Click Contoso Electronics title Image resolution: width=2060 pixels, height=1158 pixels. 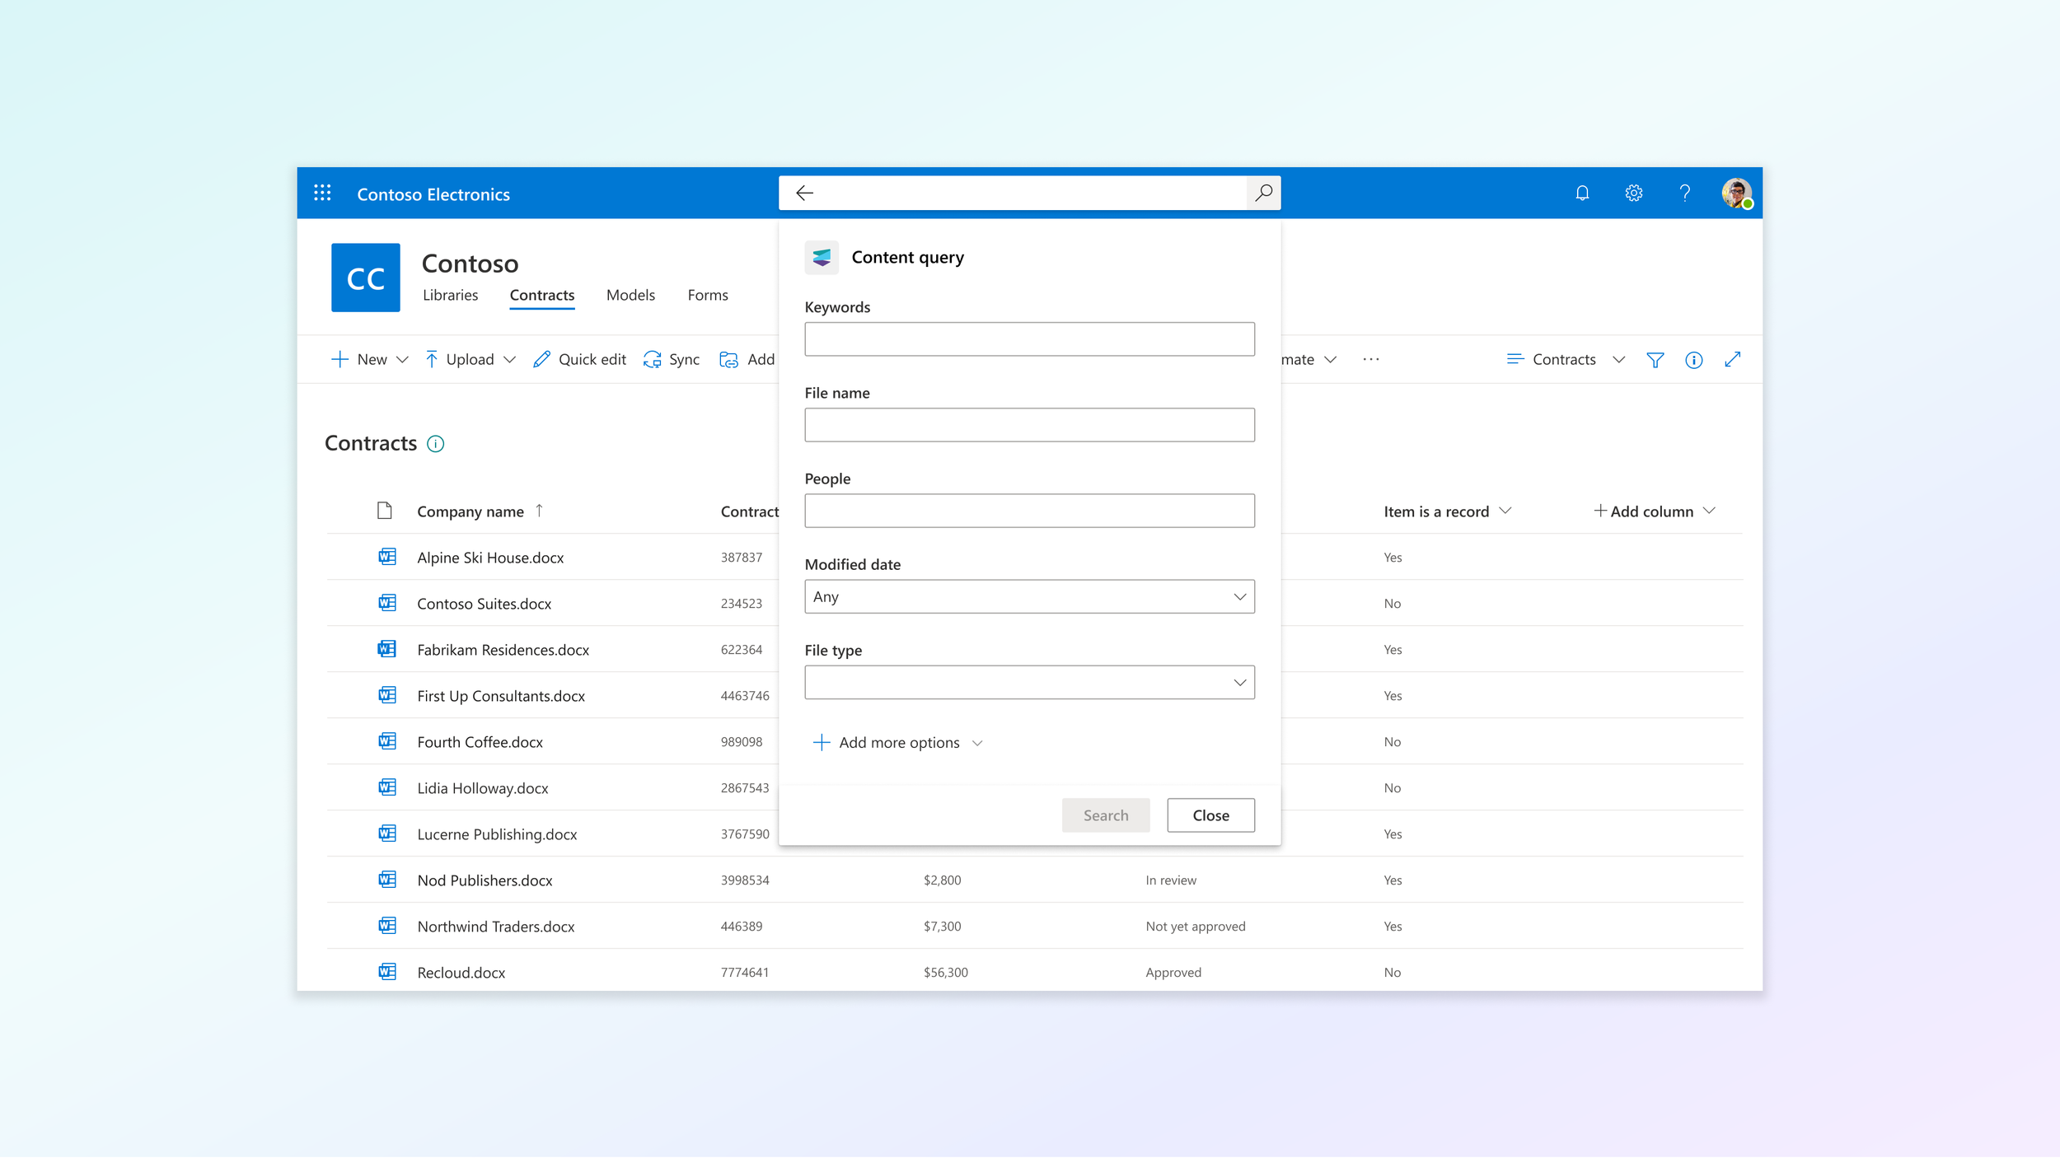(x=433, y=194)
